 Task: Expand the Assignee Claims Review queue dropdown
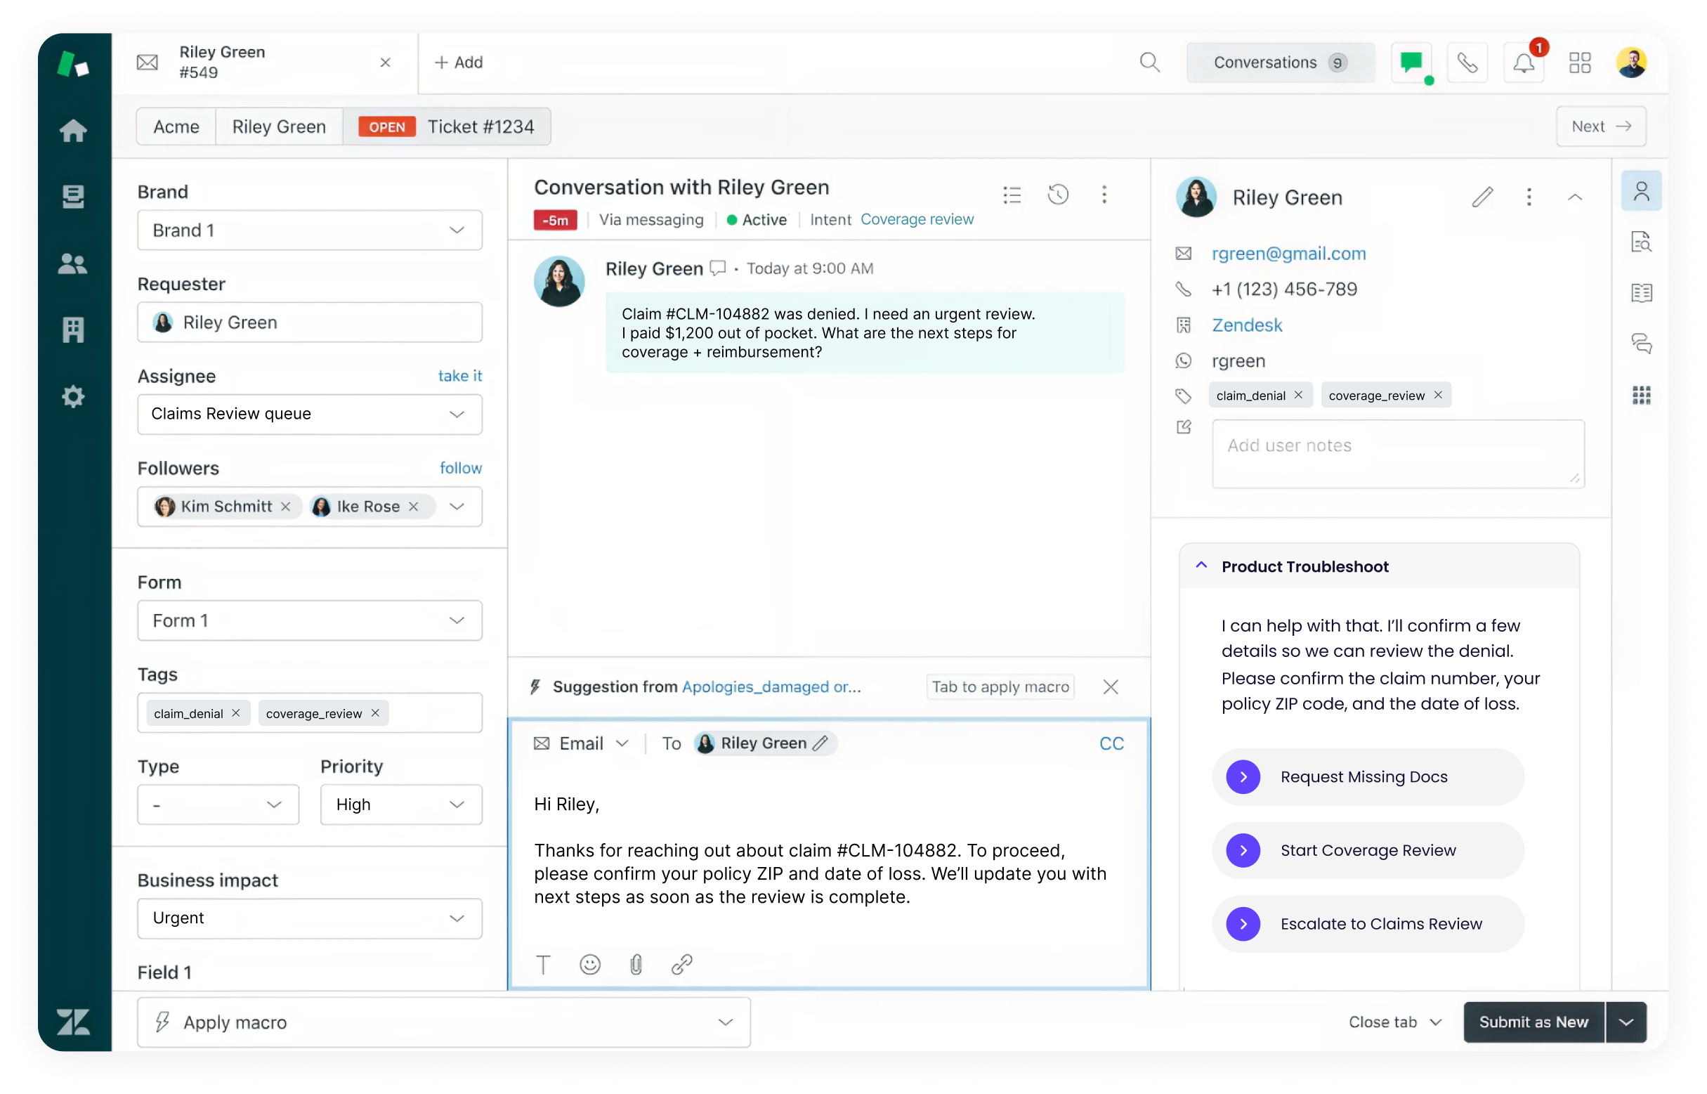pos(310,414)
